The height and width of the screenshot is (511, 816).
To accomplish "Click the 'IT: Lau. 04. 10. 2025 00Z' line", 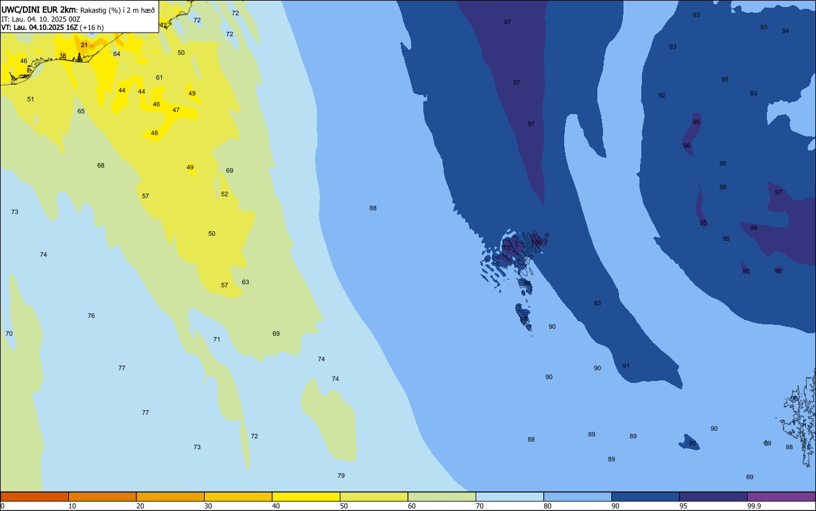I will point(41,18).
